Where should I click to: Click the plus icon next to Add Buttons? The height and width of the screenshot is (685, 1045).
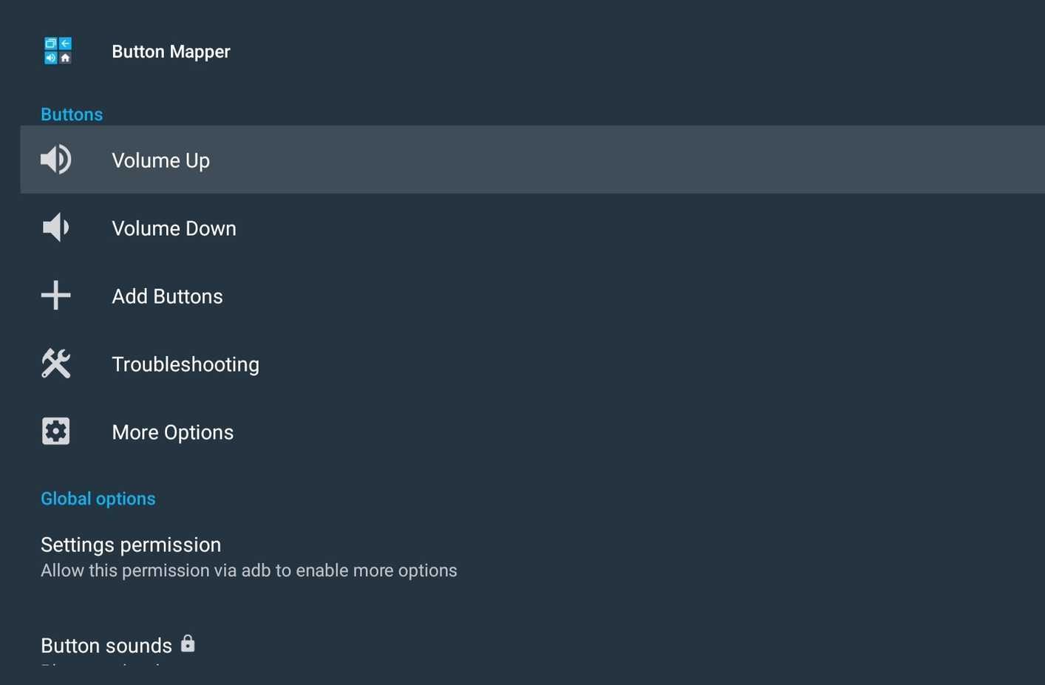55,295
